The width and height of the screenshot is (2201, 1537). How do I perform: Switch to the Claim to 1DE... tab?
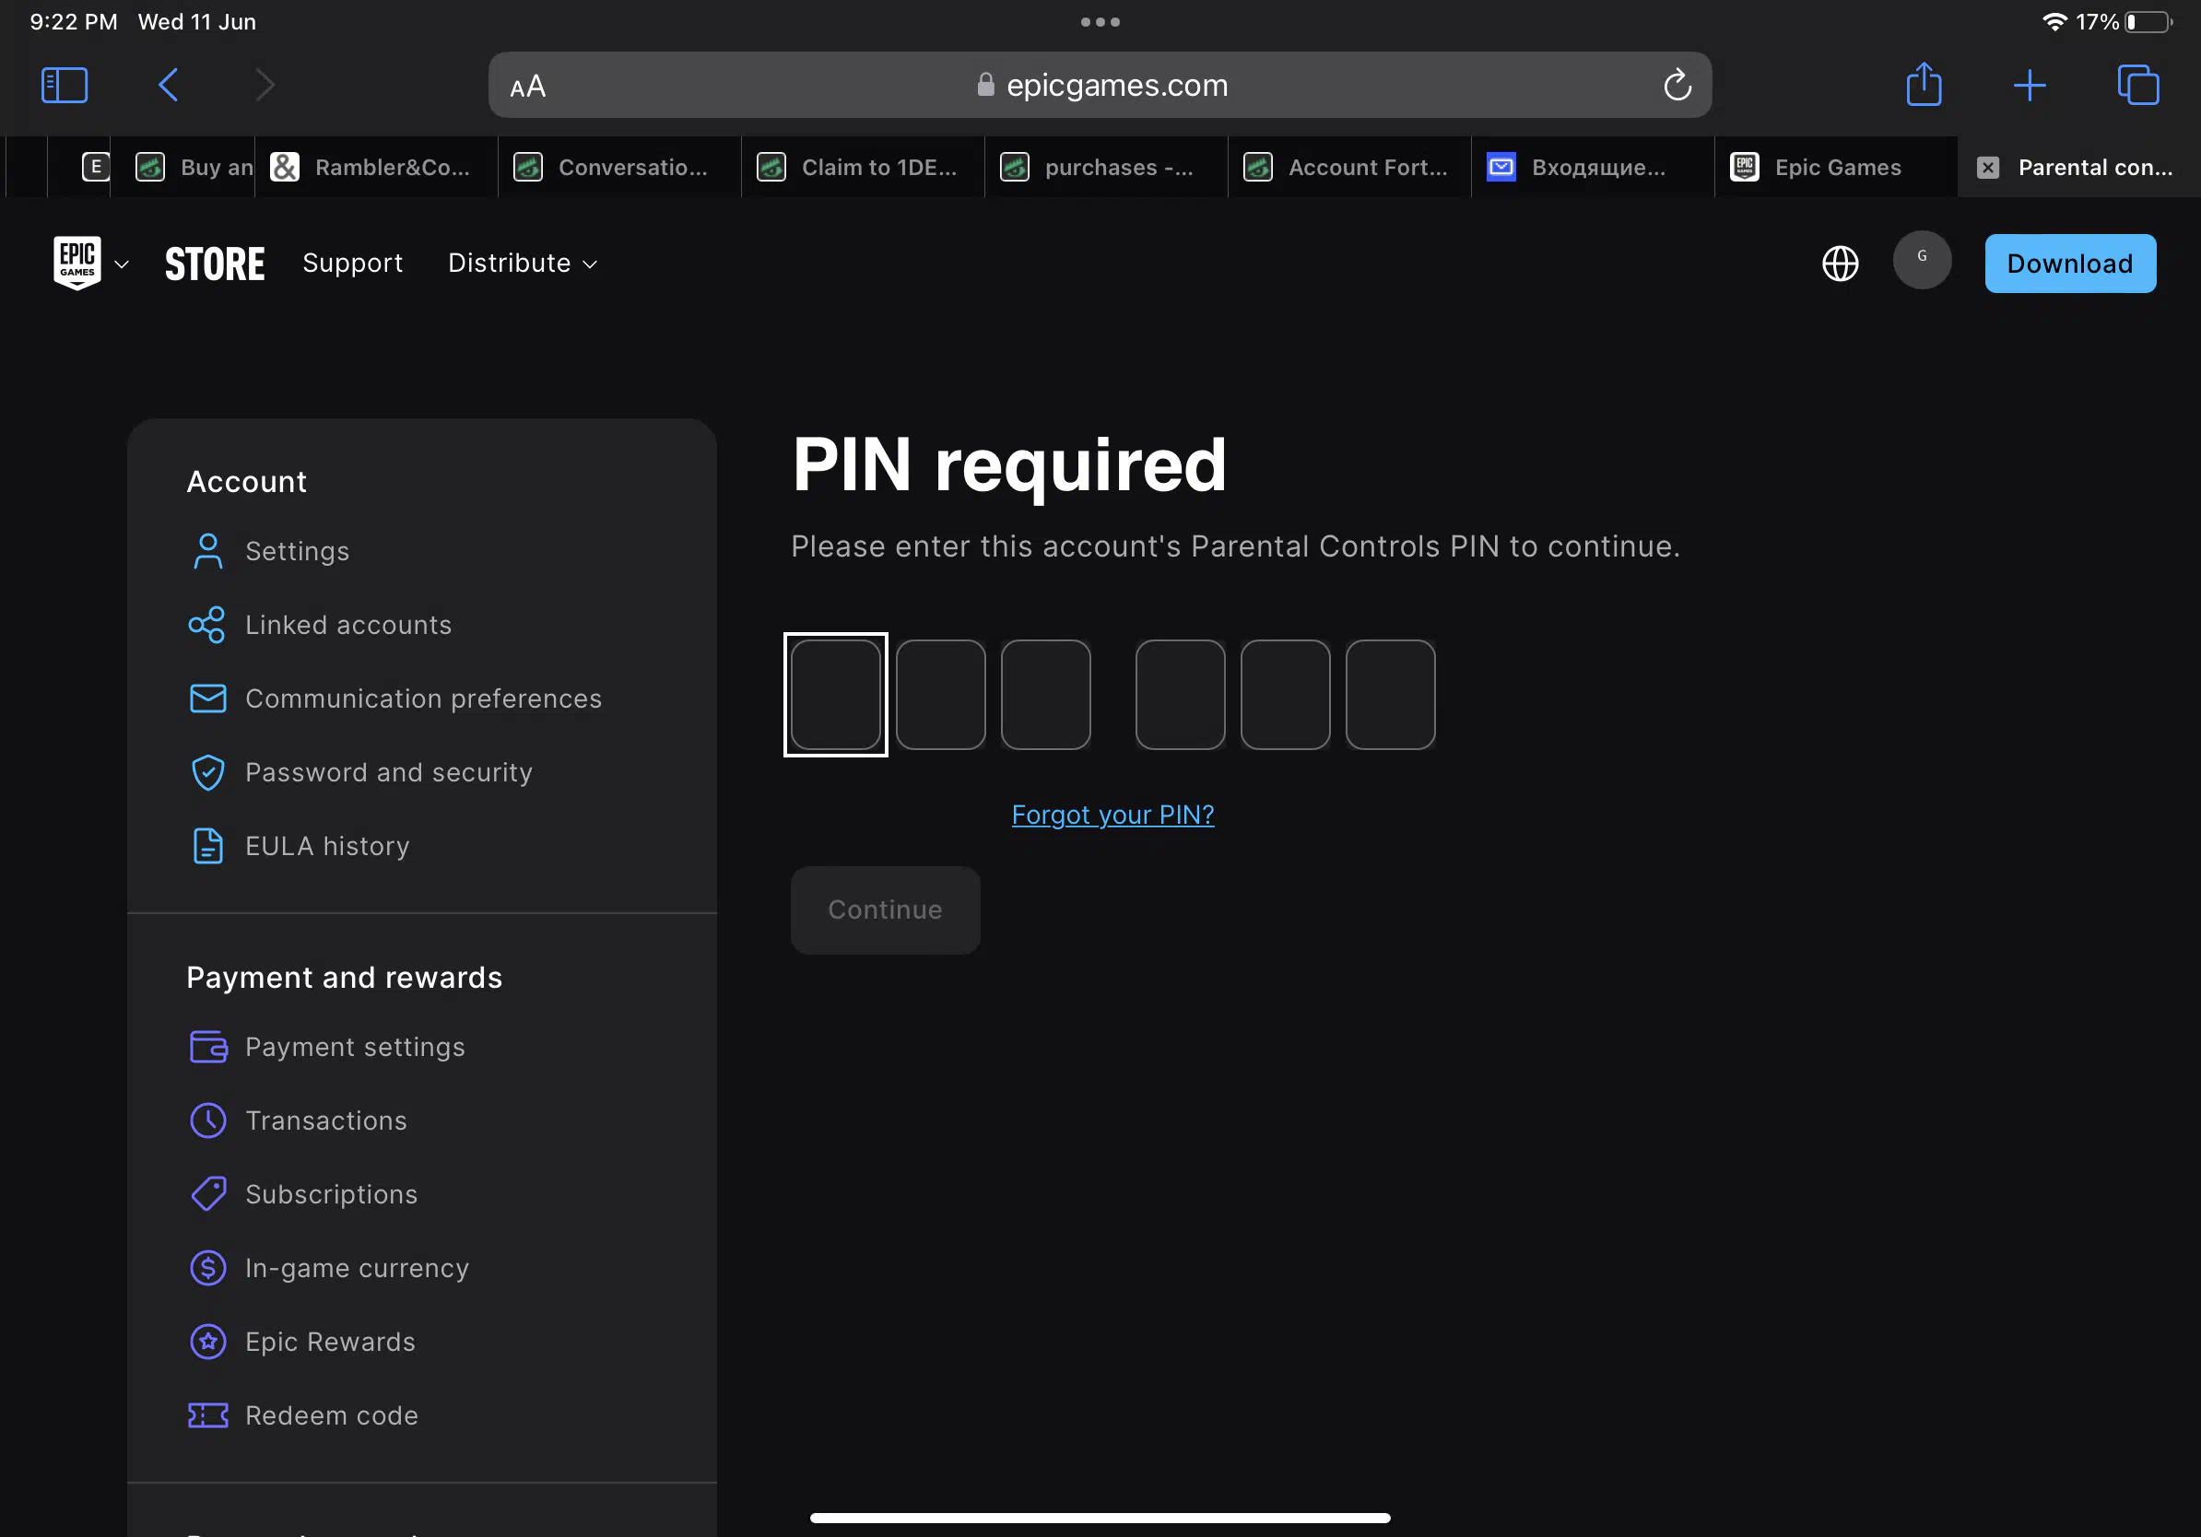pyautogui.click(x=863, y=167)
